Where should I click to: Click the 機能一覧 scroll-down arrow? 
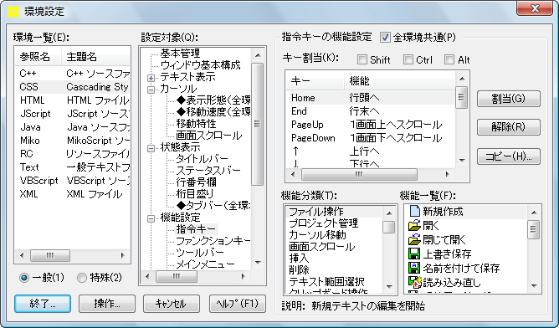point(534,285)
